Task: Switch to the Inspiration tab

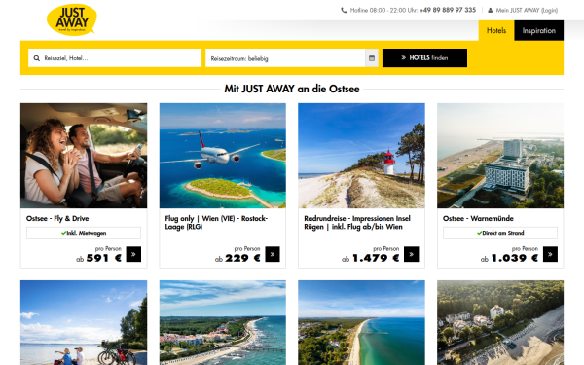Action: tap(538, 30)
